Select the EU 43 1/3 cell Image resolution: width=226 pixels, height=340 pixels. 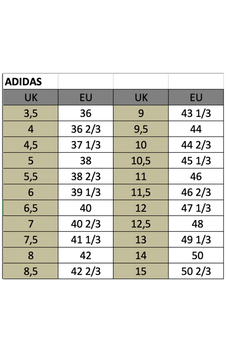[x=196, y=113]
